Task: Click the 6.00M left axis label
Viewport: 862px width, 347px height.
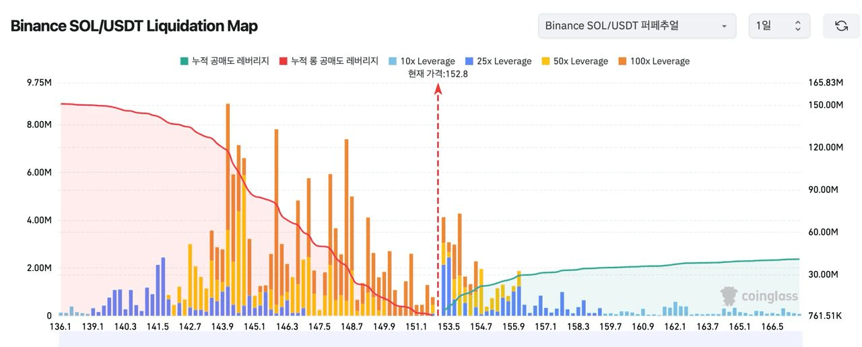Action: tap(39, 172)
